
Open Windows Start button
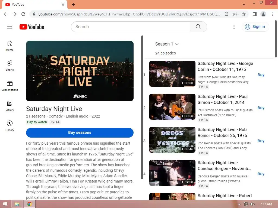click(x=5, y=204)
